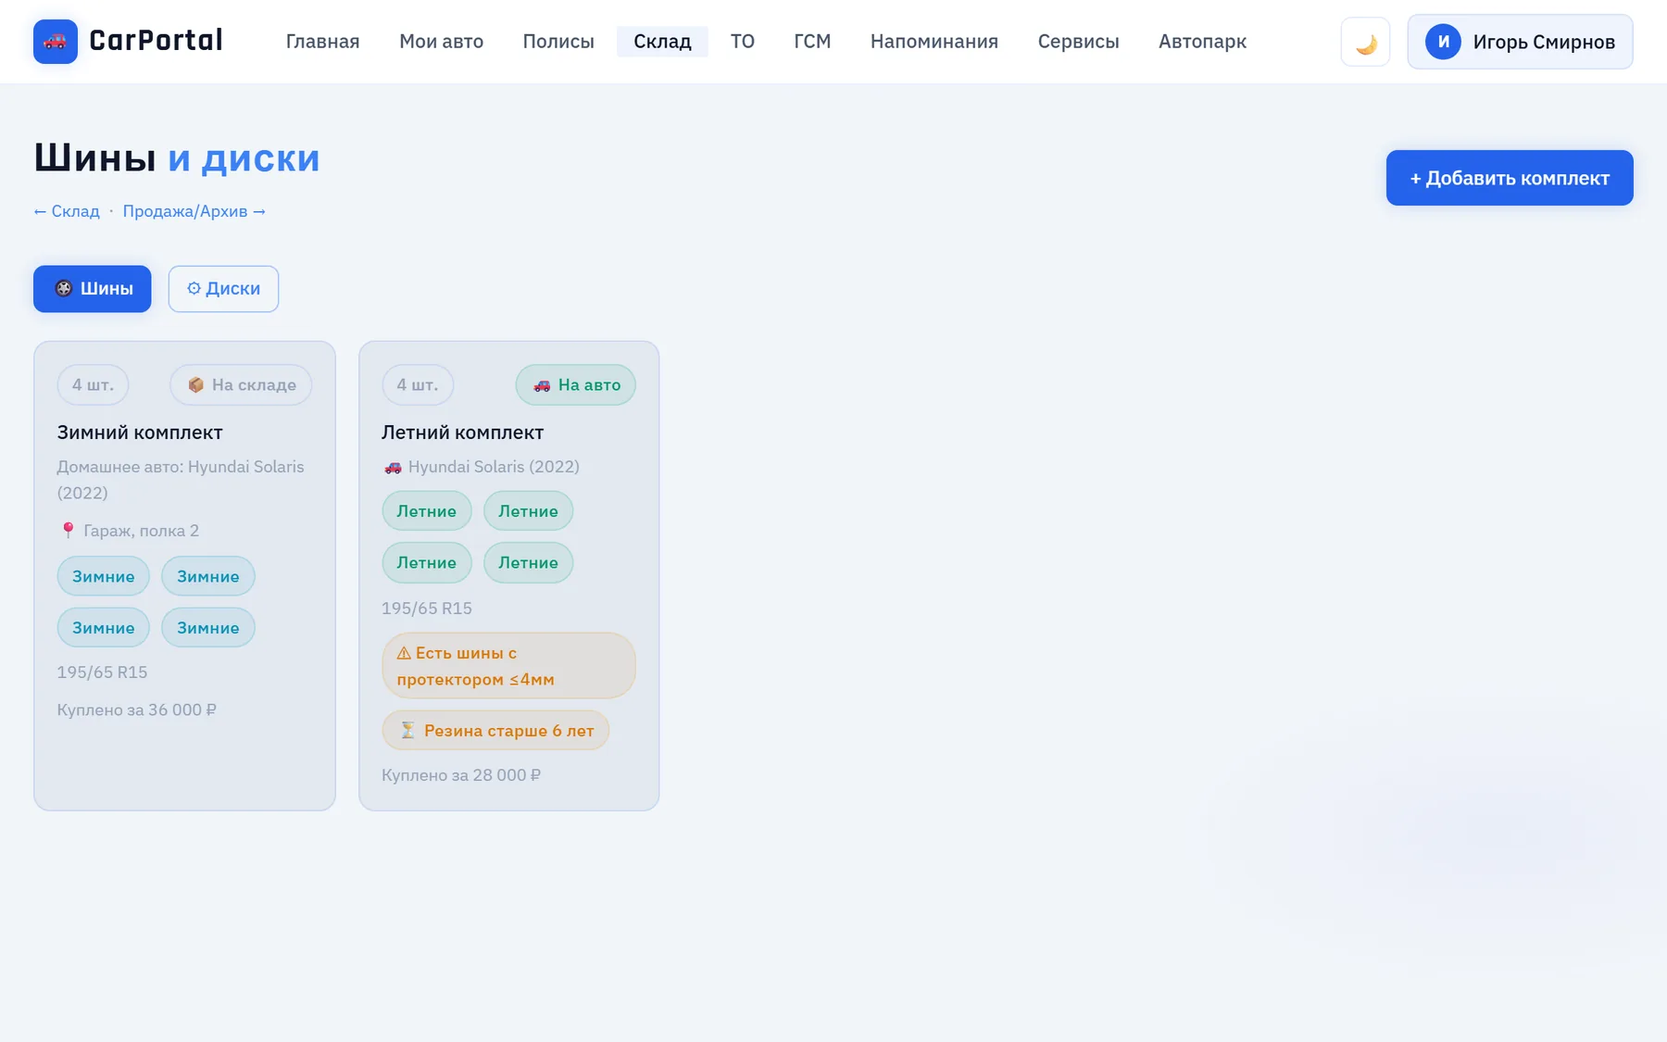Click hourglass icon in Резина старше 6 лет

point(407,731)
